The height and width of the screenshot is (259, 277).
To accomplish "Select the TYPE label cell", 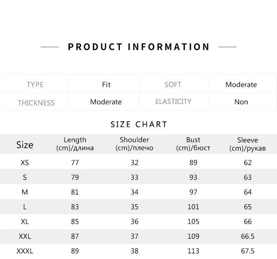I will click(35, 84).
